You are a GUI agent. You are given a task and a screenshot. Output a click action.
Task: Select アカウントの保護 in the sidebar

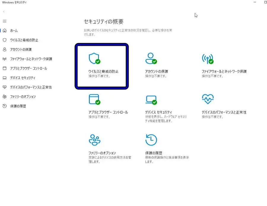21,49
